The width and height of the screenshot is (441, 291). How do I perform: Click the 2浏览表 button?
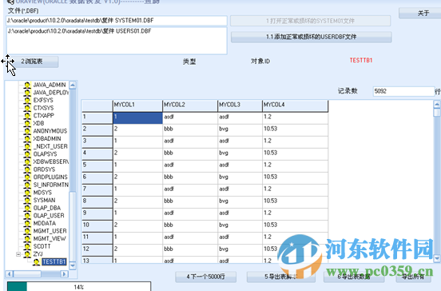[x=32, y=62]
